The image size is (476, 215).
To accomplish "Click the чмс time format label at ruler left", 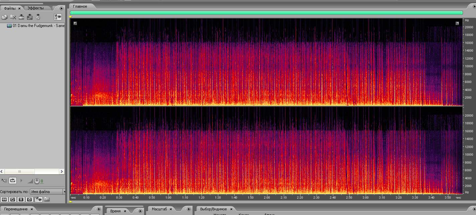I will point(74,198).
